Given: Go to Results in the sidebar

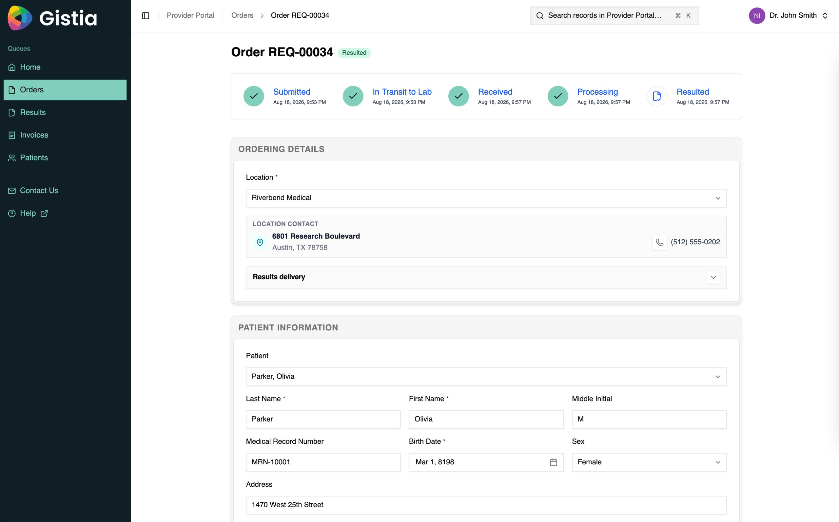Looking at the screenshot, I should point(65,113).
